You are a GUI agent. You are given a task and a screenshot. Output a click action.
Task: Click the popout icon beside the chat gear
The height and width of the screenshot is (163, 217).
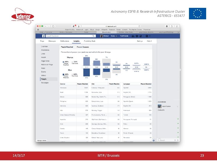(178, 140)
